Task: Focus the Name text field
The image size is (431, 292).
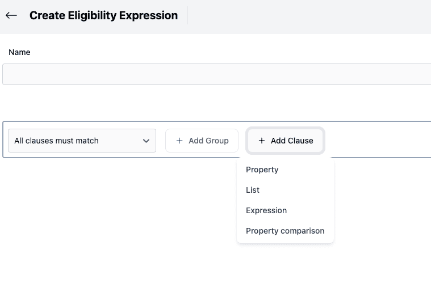Action: pyautogui.click(x=216, y=74)
